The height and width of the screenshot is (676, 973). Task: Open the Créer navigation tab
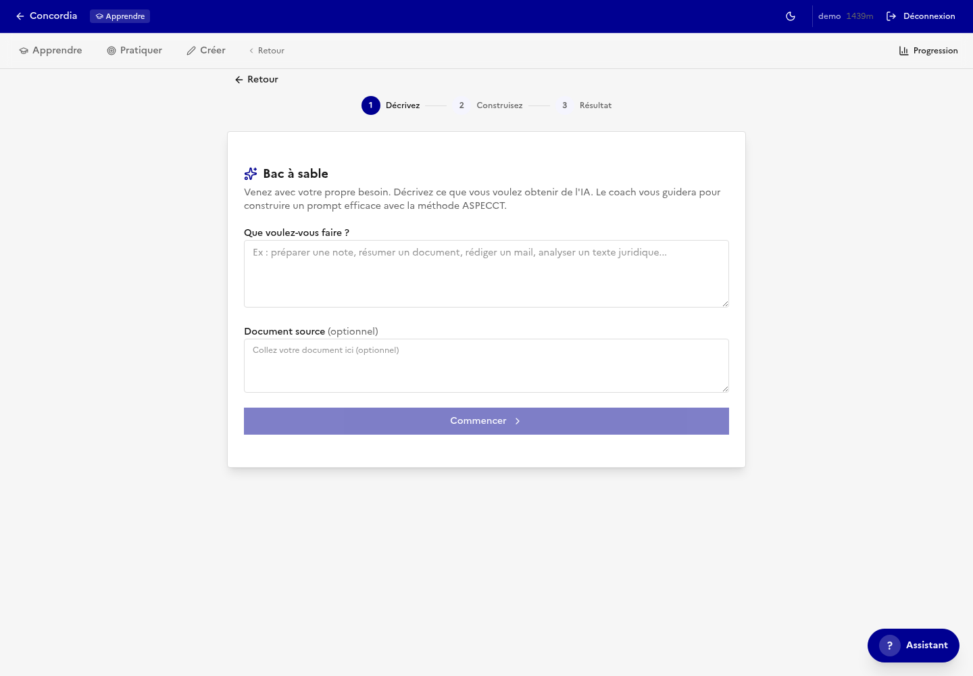[x=206, y=51]
